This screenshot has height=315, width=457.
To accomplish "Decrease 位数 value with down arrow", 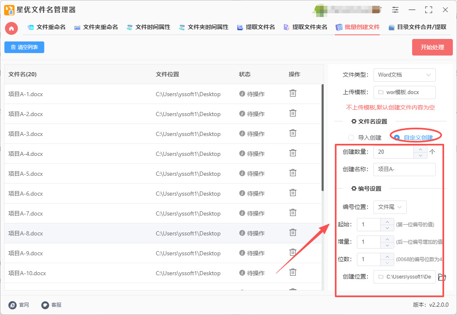I will [x=387, y=263].
